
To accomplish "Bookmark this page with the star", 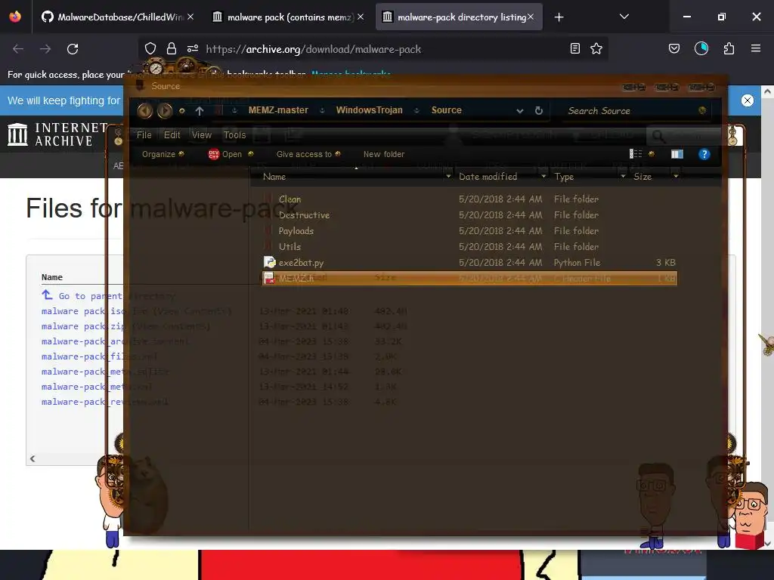I will click(x=596, y=48).
